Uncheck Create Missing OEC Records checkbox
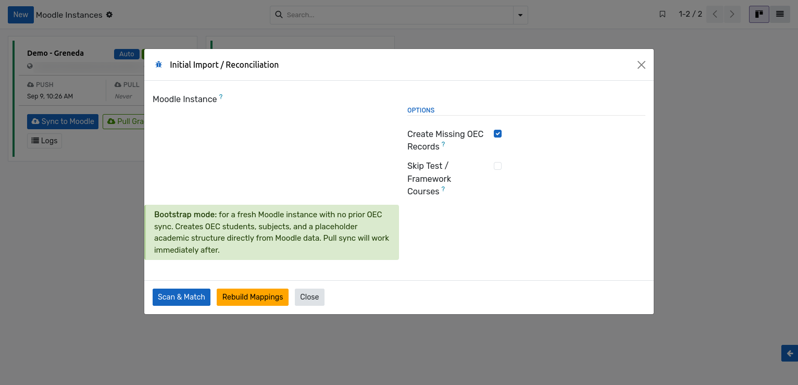Screen dimensions: 798x385 point(497,134)
